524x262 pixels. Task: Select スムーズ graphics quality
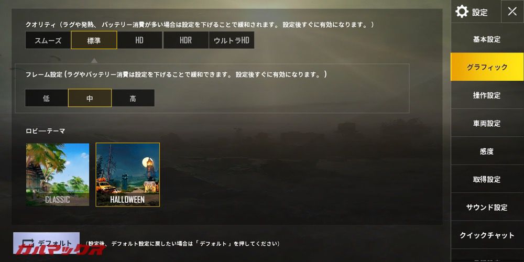click(x=48, y=40)
